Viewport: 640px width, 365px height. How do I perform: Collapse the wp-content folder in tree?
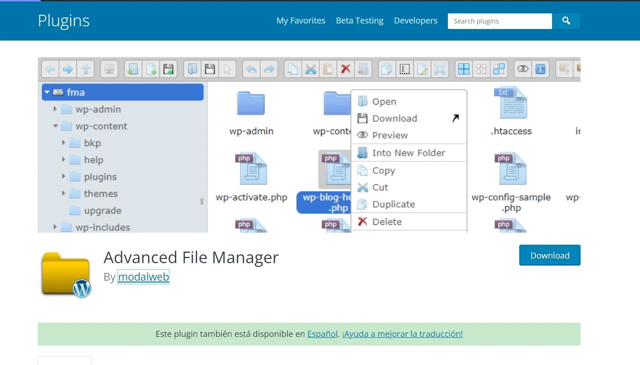point(55,126)
